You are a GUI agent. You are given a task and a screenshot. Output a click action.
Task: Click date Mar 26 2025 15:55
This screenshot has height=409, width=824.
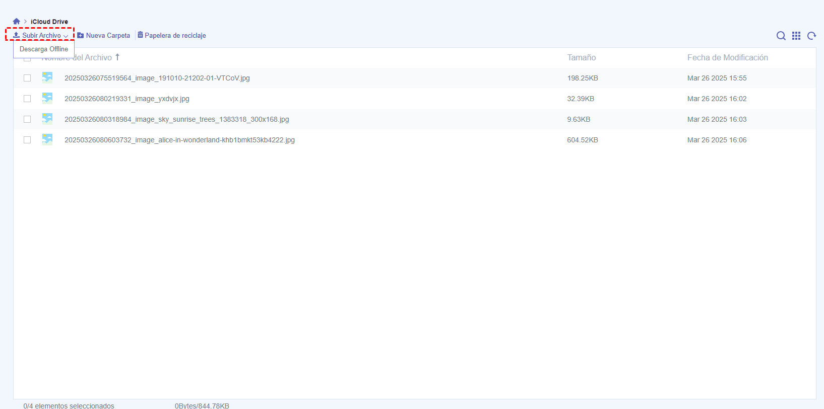tap(717, 78)
